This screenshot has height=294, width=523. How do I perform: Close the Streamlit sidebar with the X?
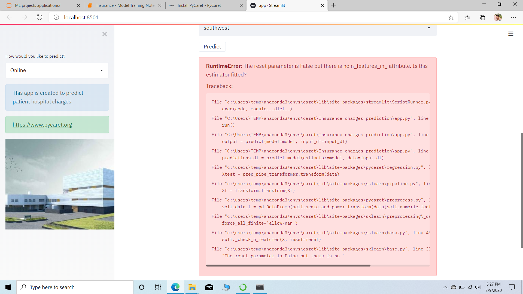point(105,34)
